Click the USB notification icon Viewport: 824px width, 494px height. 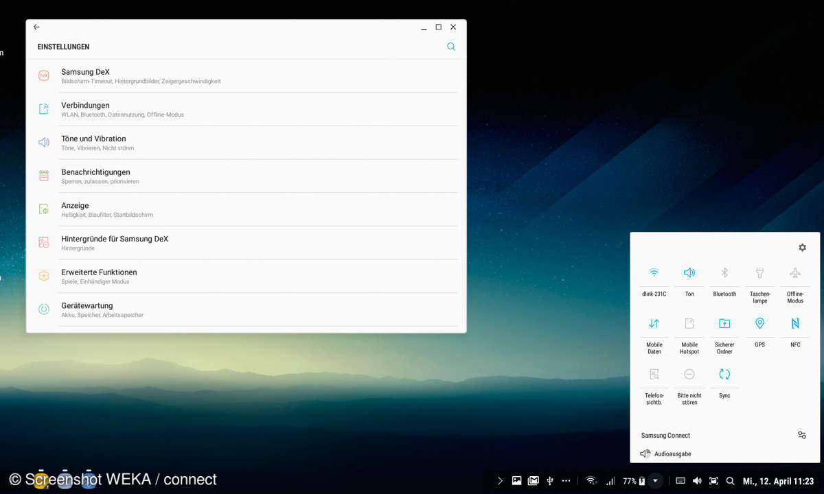549,481
